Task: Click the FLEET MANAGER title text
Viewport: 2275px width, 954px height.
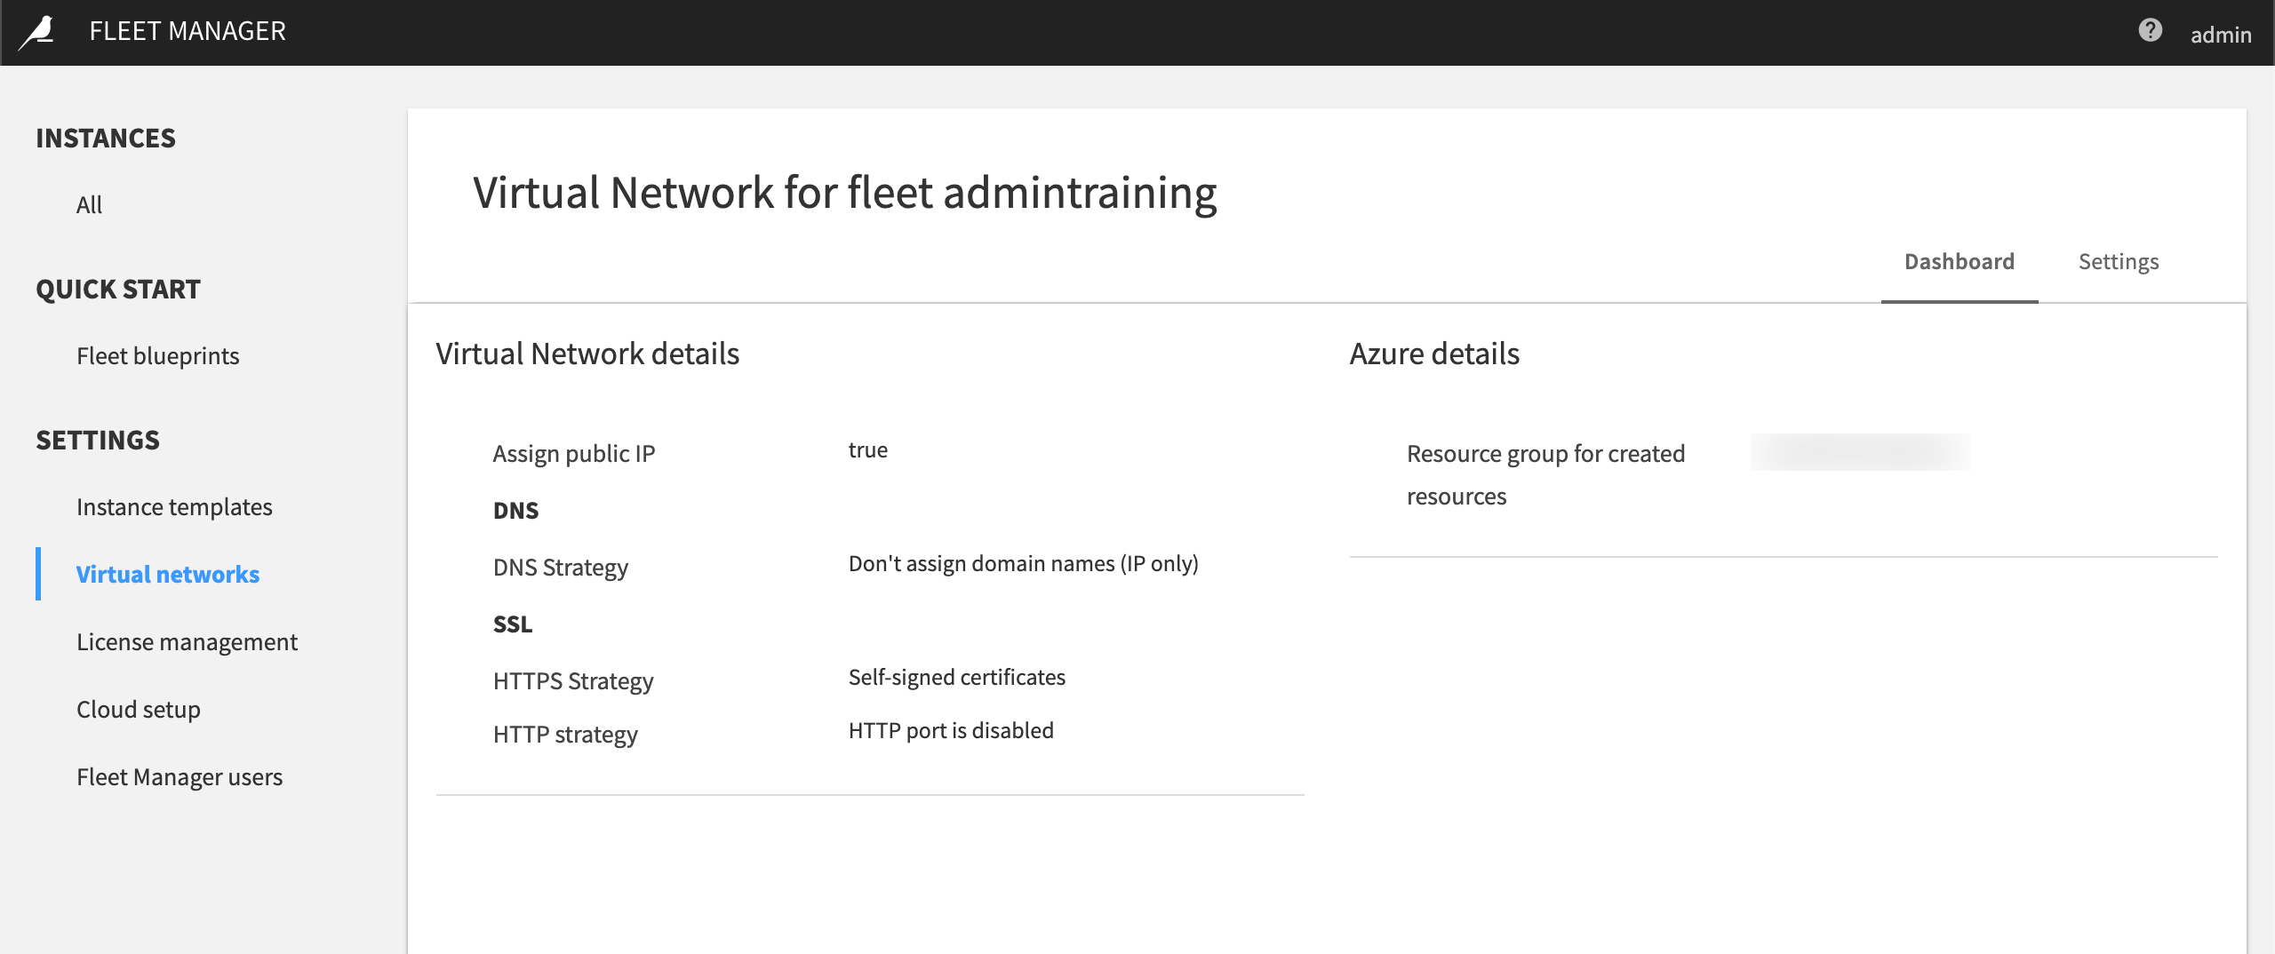Action: tap(188, 31)
